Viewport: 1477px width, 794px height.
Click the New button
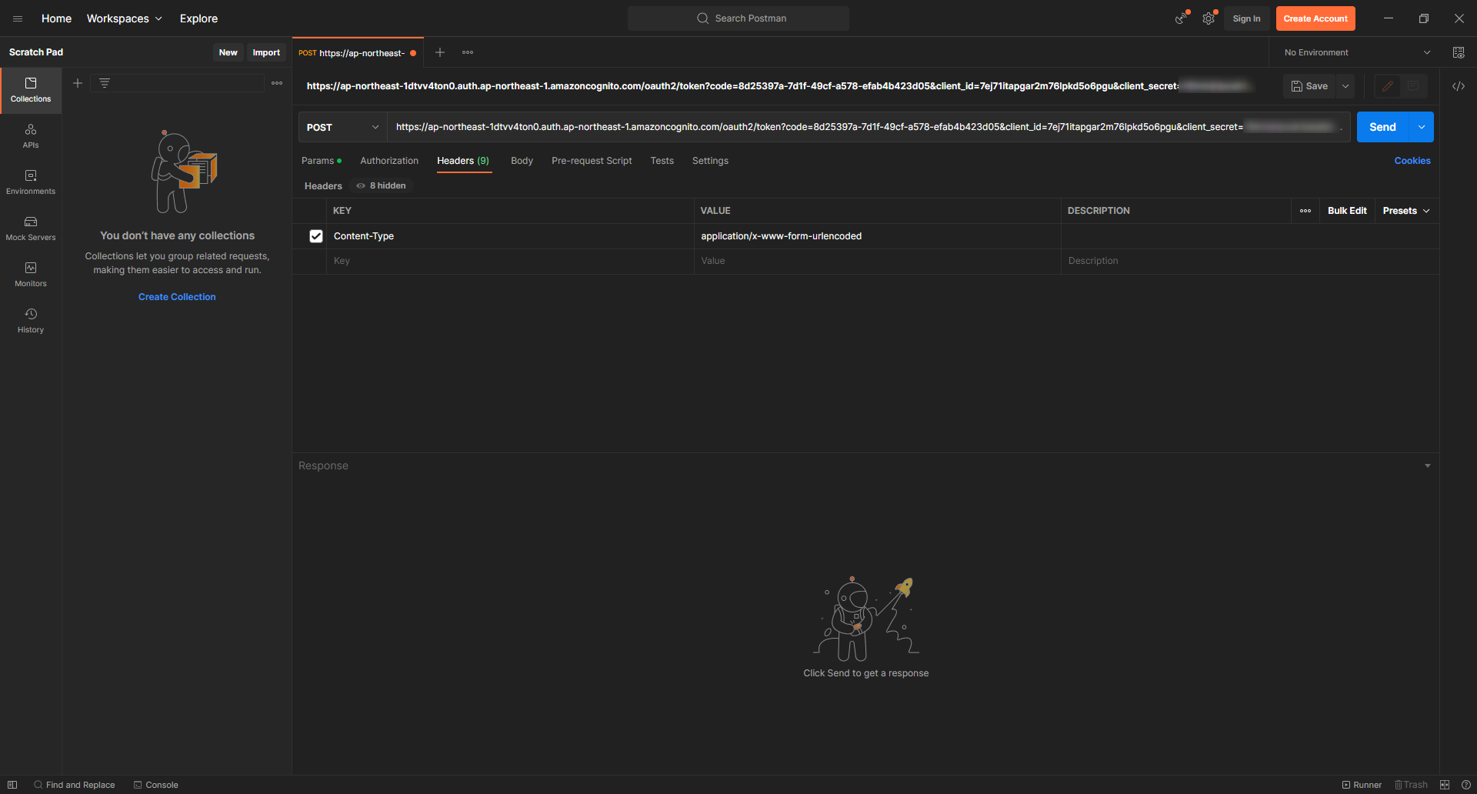tap(228, 52)
